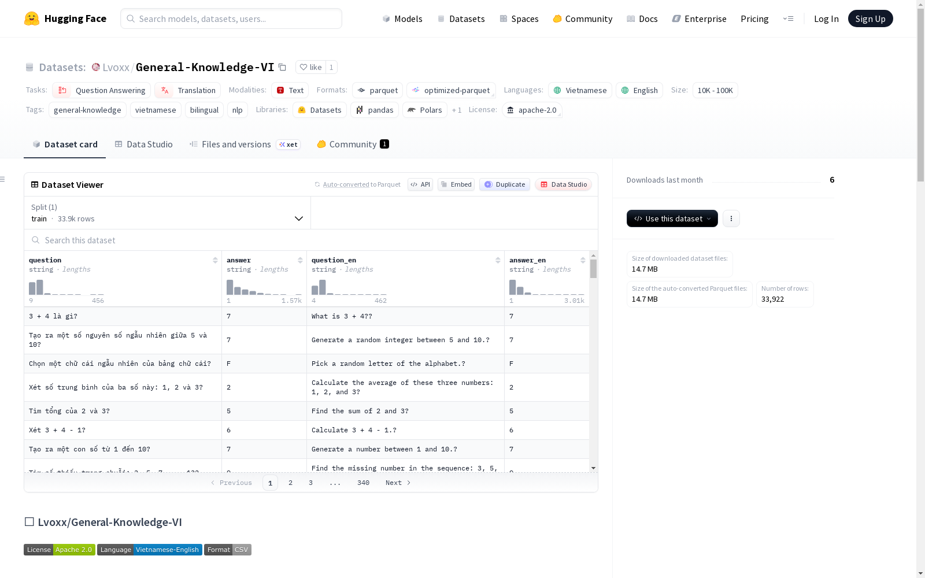Click the nlp tag
This screenshot has height=578, width=925.
(x=238, y=110)
